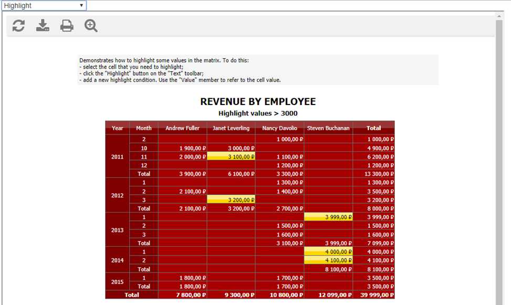Click the 4 900,00 ₽ total cell
This screenshot has height=305, width=511.
point(373,148)
